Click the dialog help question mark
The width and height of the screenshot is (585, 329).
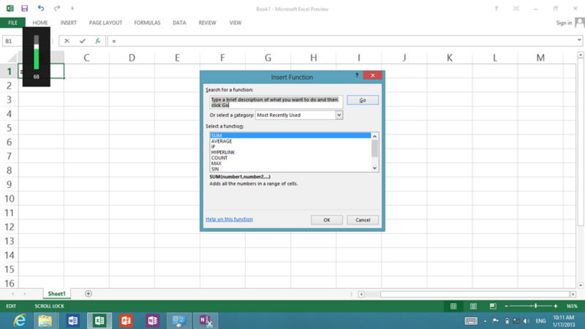tap(357, 75)
